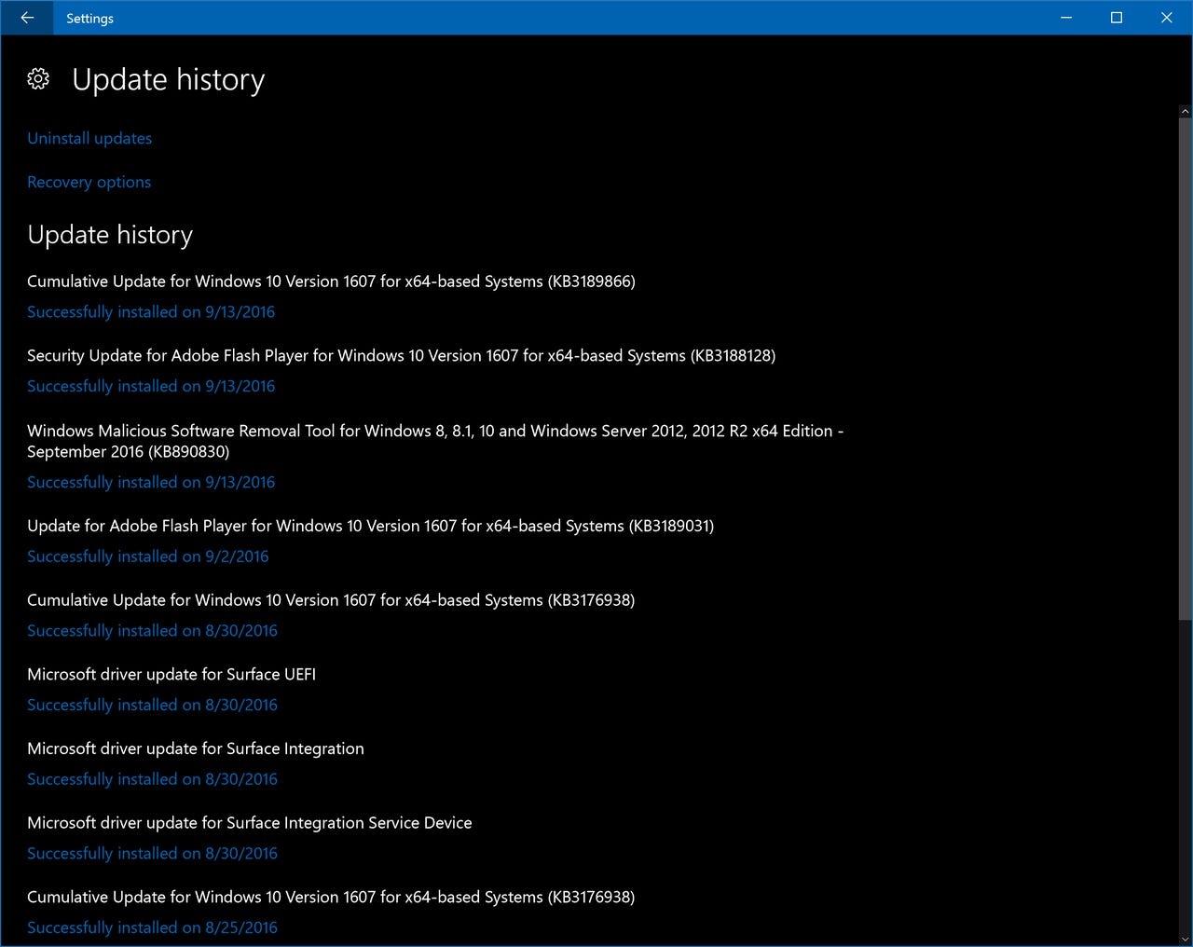Expand the Surface Integration driver update entry

pyautogui.click(x=196, y=748)
